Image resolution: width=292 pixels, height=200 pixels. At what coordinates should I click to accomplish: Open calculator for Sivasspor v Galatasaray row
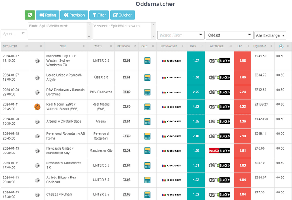pyautogui.click(x=147, y=165)
